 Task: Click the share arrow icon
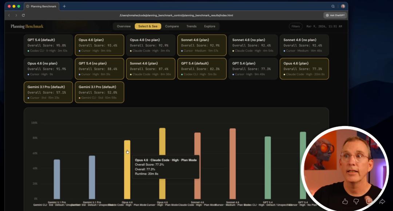click(382, 201)
